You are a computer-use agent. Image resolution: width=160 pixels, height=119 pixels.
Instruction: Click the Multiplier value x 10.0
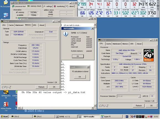(119, 84)
